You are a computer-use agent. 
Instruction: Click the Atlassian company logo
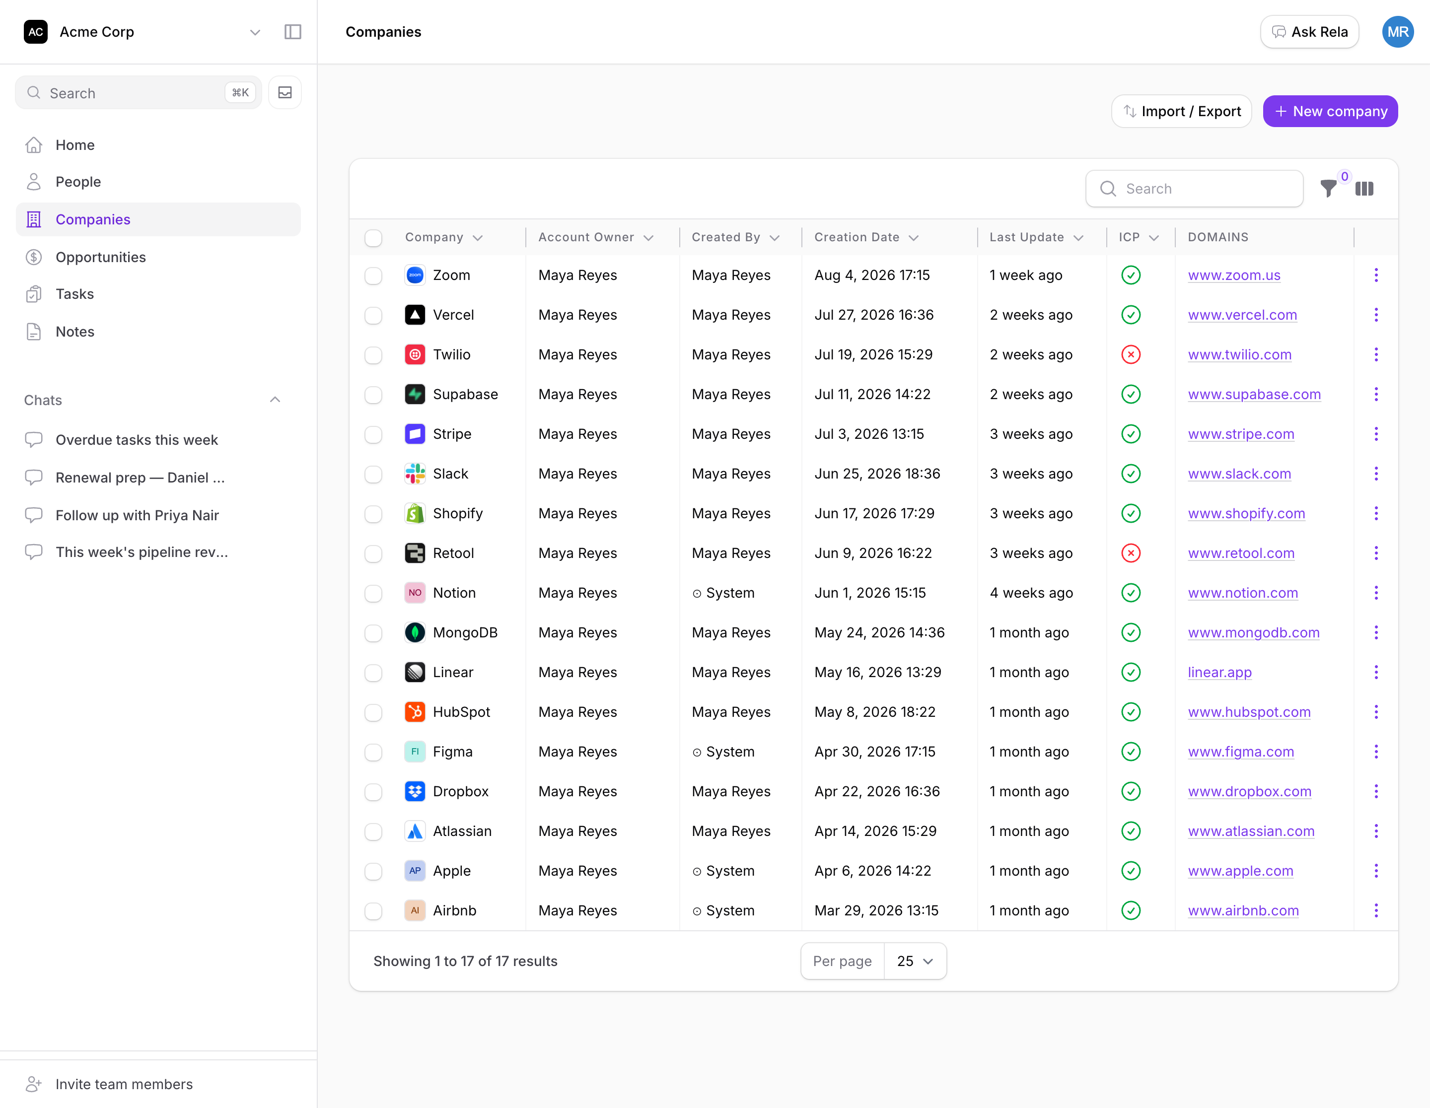[x=415, y=831]
